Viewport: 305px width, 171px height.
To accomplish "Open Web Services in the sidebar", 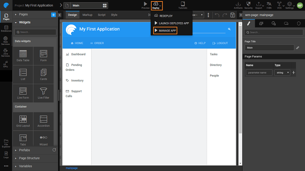I will 6,40.
